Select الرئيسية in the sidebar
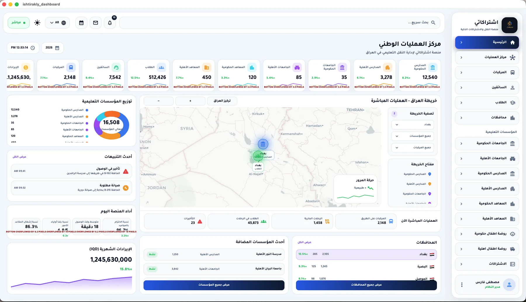 tap(487, 42)
